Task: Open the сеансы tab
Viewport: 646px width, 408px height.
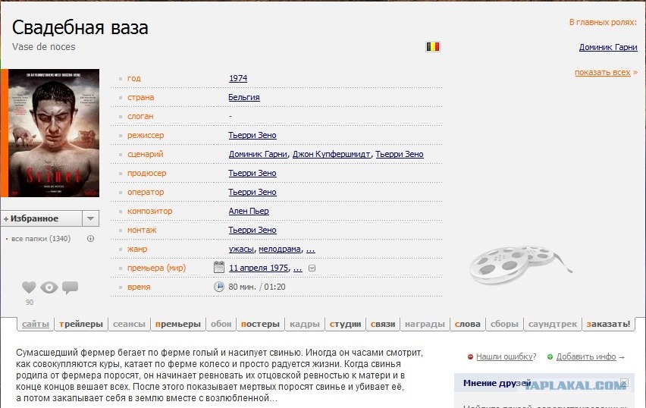Action: pyautogui.click(x=129, y=324)
